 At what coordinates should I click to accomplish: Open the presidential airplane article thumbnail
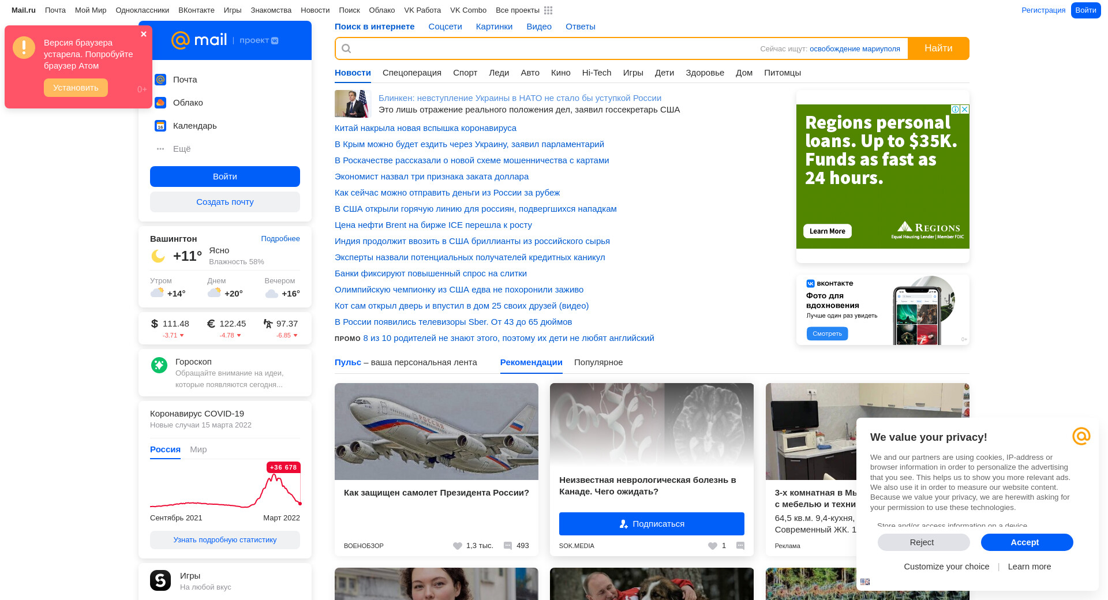pyautogui.click(x=436, y=432)
